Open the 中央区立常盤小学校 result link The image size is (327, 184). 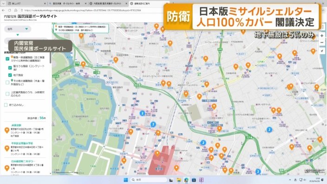click(x=22, y=143)
